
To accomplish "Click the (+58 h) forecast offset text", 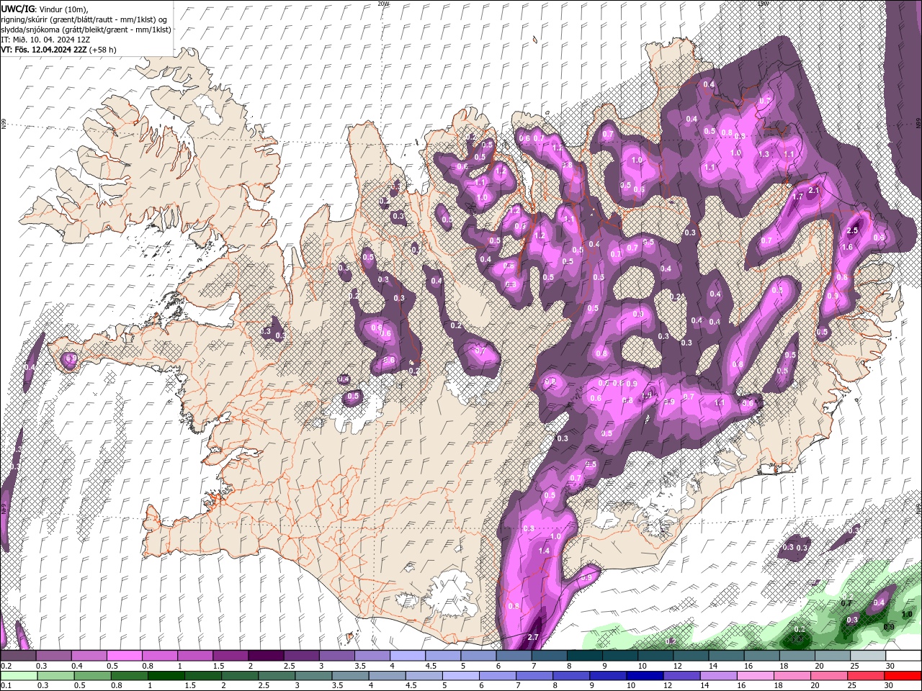I will click(103, 50).
